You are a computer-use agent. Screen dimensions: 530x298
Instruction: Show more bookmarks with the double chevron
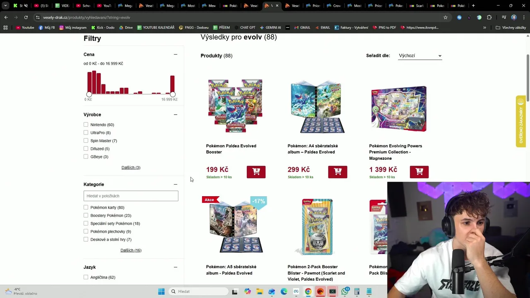[484, 28]
